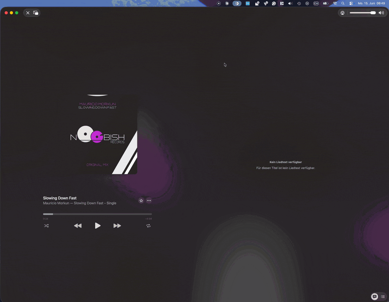Open the folder download icon in menu bar
Viewport: 389px width, 302px height.
pos(257,3)
